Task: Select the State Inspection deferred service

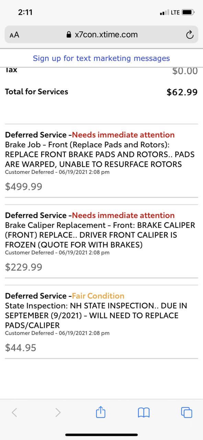Action: [101, 322]
